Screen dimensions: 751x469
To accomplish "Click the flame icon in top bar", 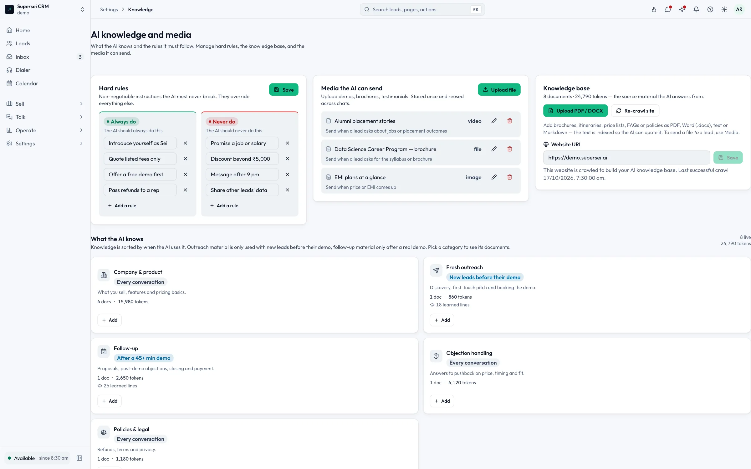I will click(x=654, y=9).
